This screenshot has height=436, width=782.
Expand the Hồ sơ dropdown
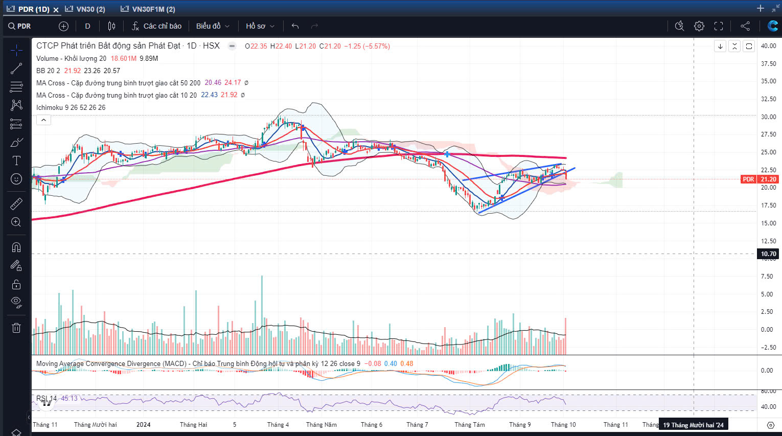click(x=260, y=26)
